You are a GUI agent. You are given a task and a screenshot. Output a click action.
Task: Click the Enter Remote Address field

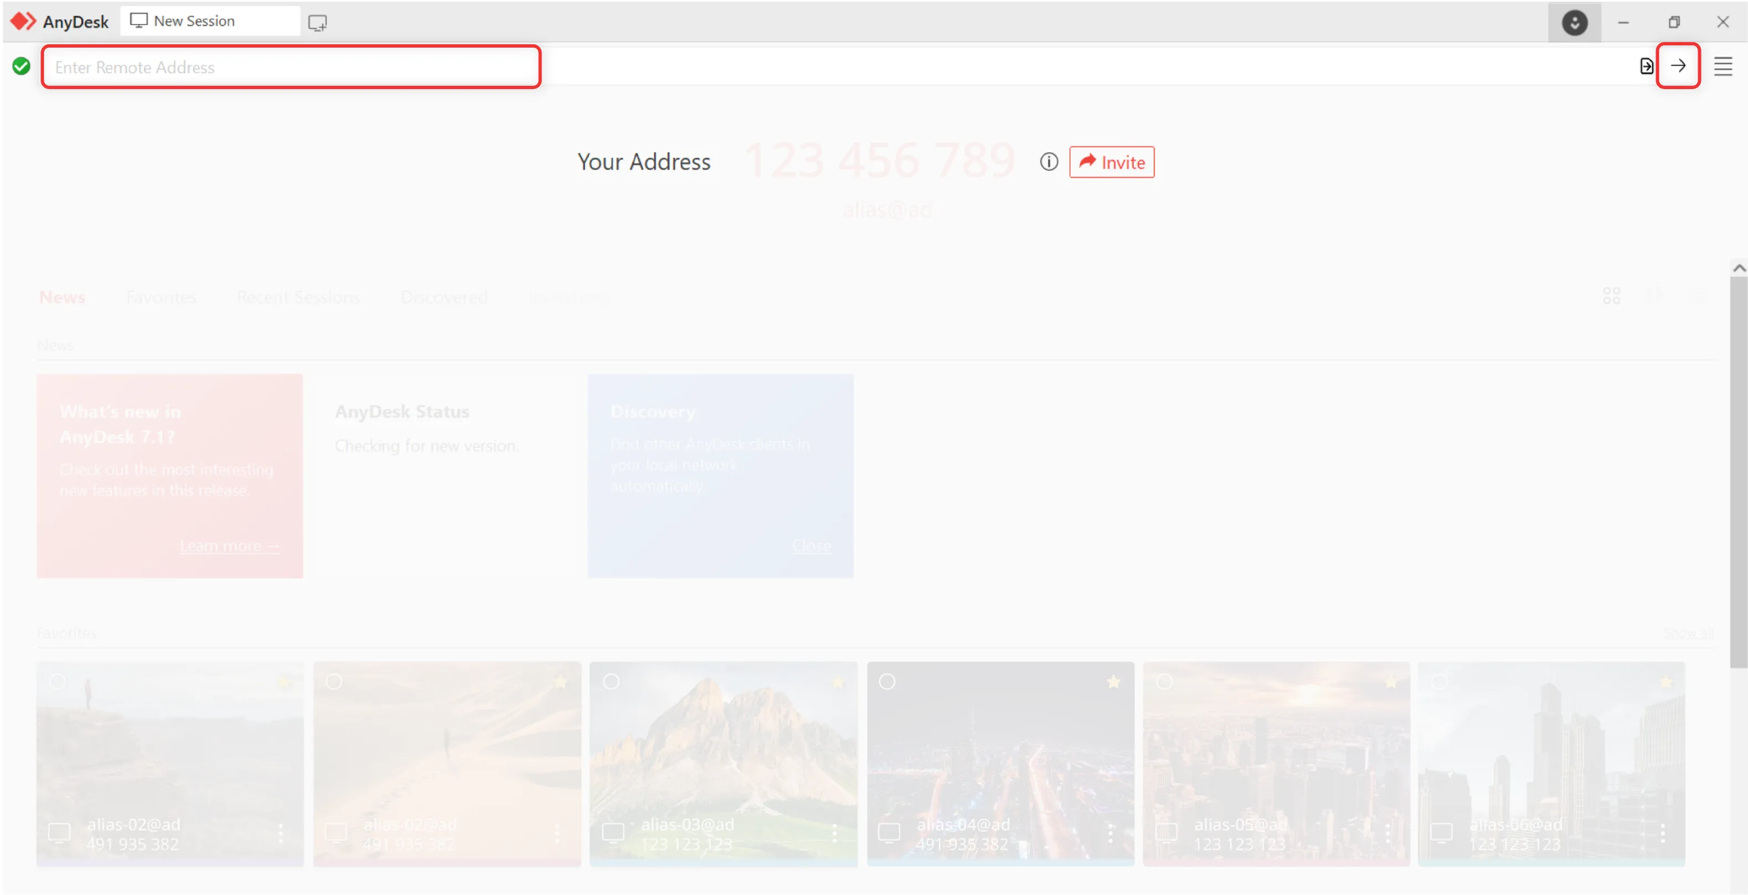click(291, 67)
